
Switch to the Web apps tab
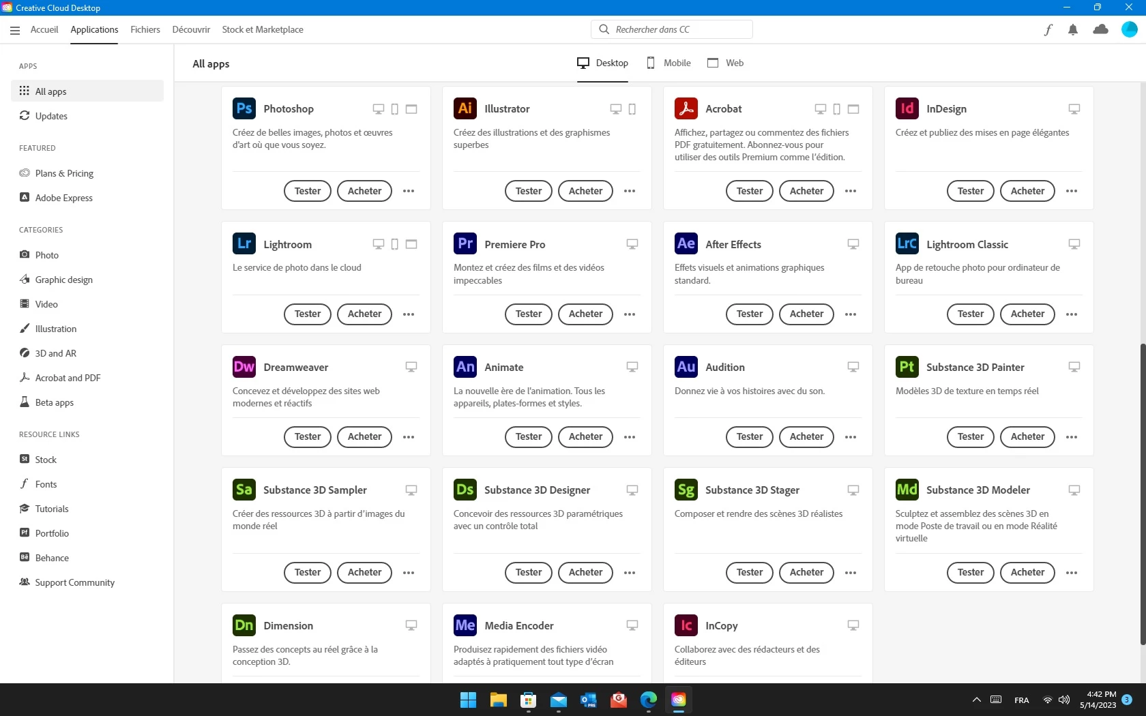pos(725,63)
